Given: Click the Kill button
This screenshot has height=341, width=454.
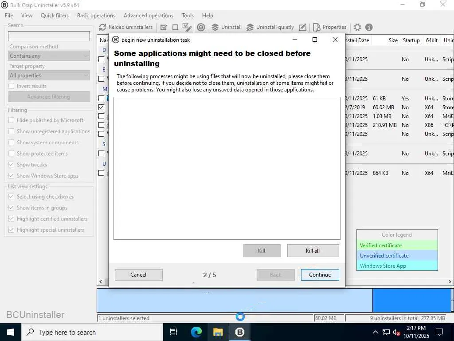Looking at the screenshot, I should 262,250.
